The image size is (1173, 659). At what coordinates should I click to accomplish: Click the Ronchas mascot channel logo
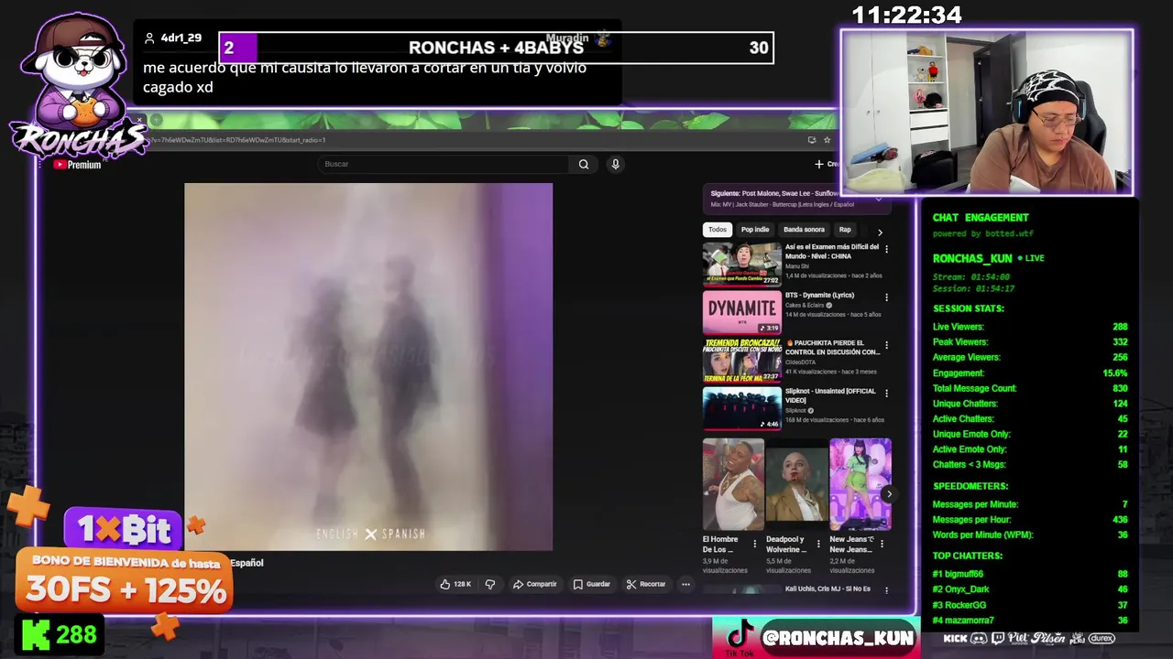79,87
